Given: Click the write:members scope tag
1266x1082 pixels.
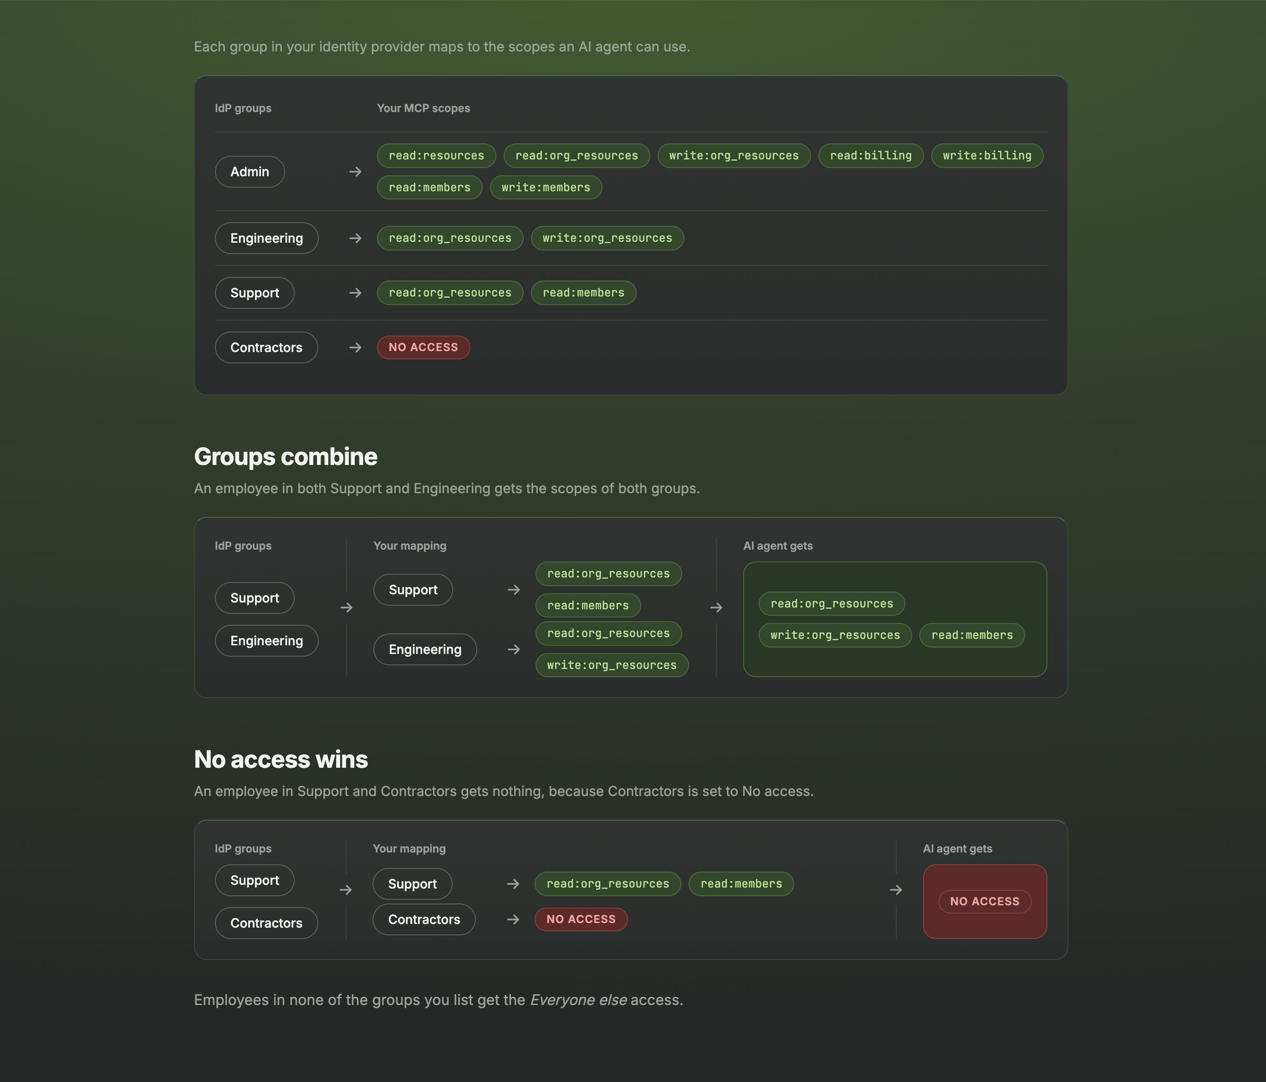Looking at the screenshot, I should (x=546, y=188).
